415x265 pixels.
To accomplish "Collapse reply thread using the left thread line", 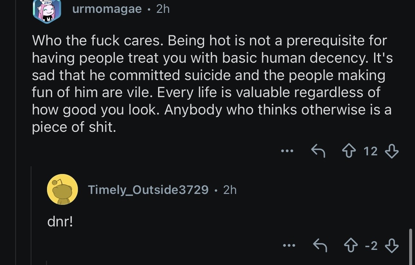I will [x=31, y=215].
